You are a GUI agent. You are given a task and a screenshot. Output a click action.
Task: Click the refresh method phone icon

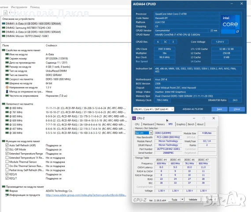pos(7,91)
